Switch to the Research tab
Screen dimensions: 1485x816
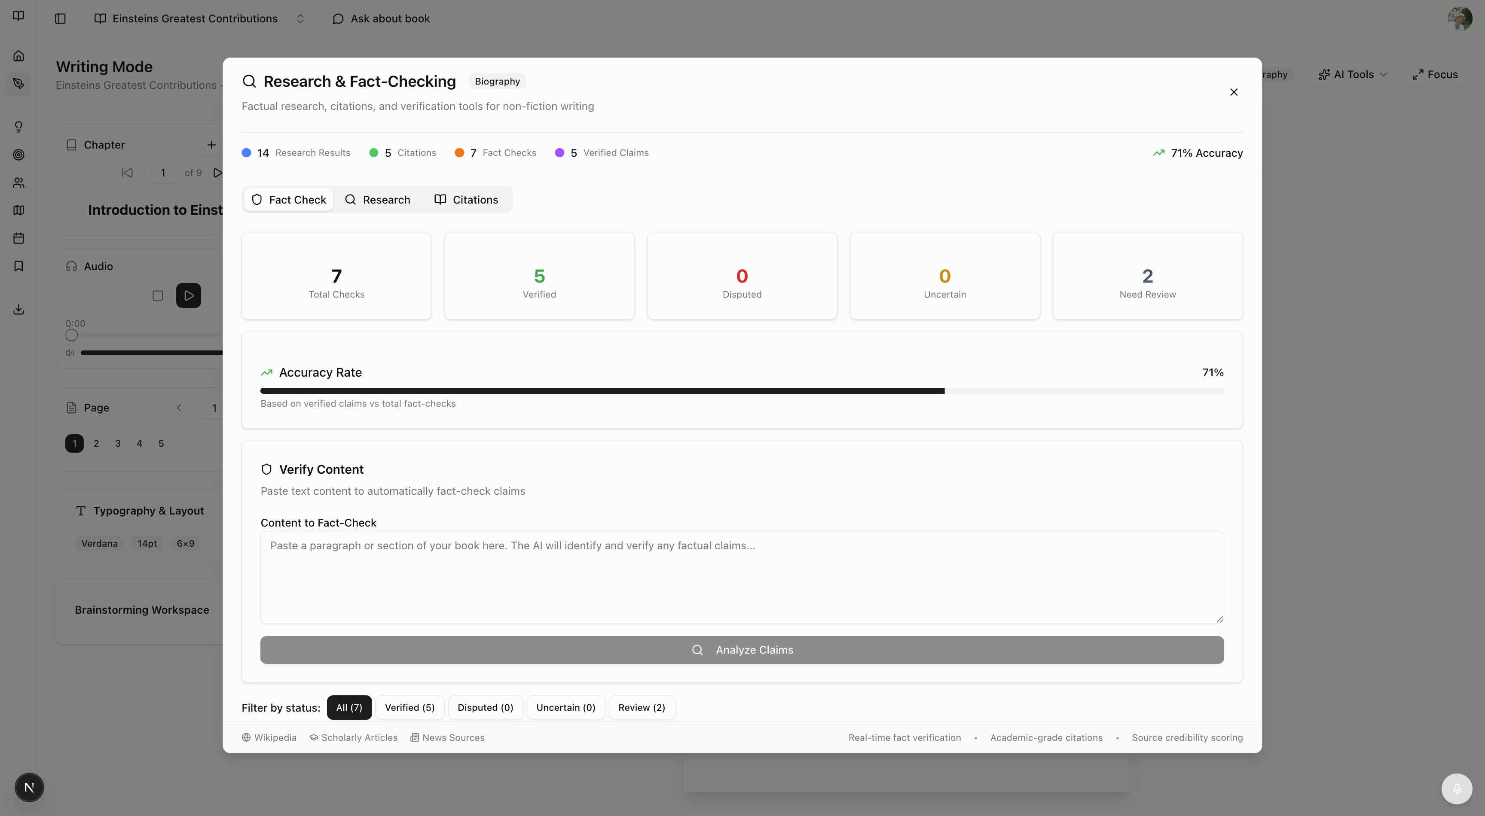[378, 199]
